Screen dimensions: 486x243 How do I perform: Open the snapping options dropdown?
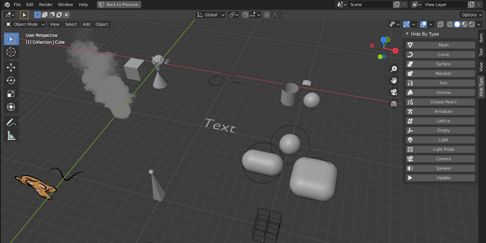pyautogui.click(x=255, y=15)
